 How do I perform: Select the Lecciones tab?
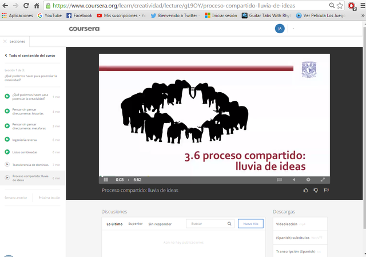pos(17,41)
